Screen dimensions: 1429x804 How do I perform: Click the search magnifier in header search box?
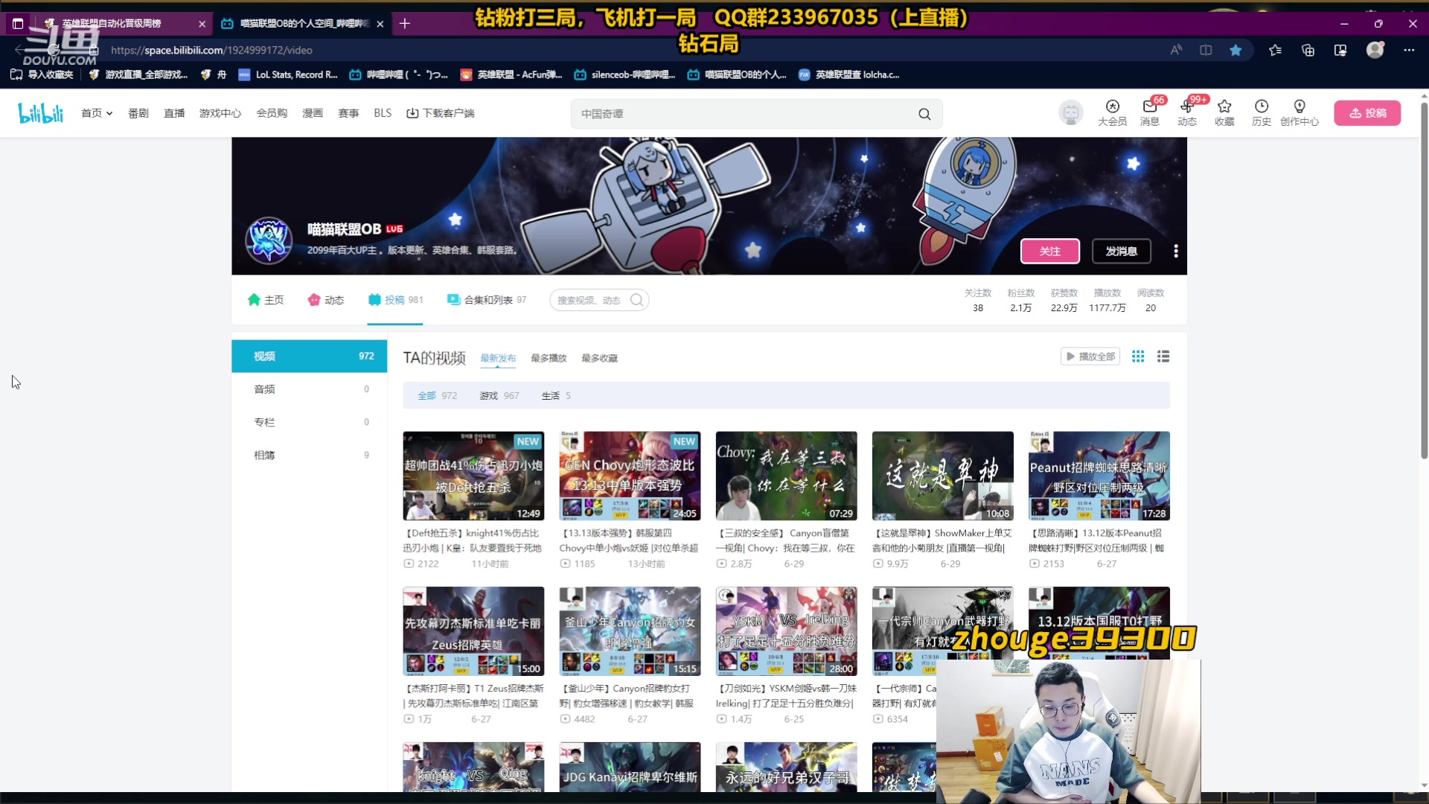click(x=924, y=114)
